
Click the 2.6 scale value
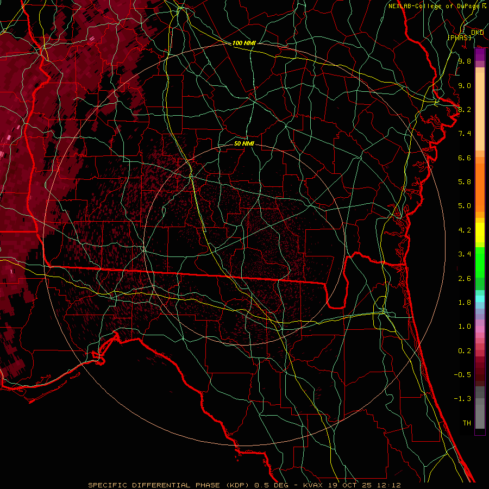tap(465, 279)
